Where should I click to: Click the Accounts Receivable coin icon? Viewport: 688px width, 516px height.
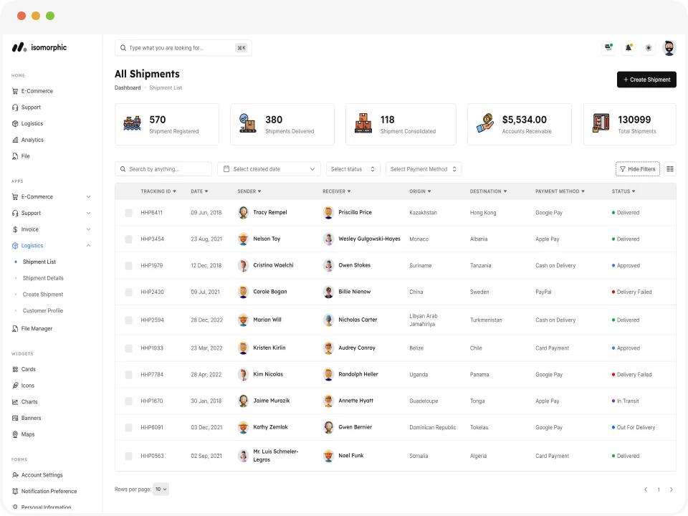point(485,124)
